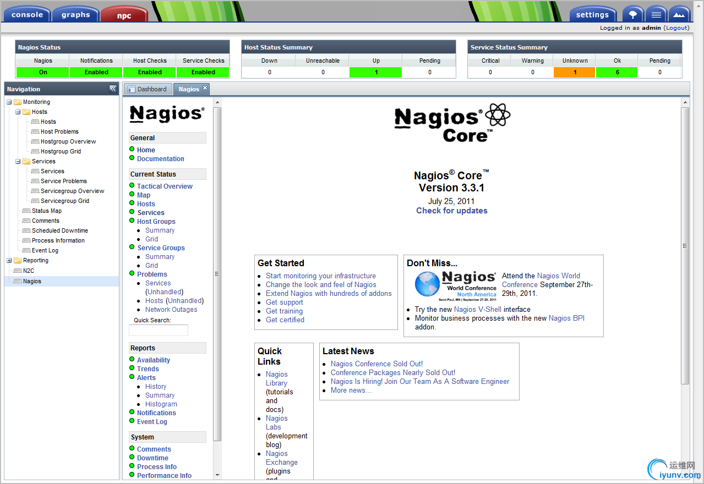Image resolution: width=704 pixels, height=484 pixels.
Task: Open the Nagios BPI link
Action: click(x=566, y=318)
